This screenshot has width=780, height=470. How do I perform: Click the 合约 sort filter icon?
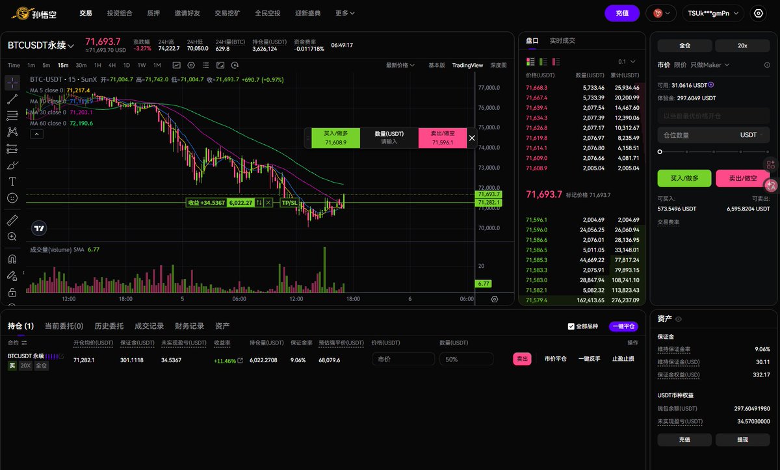(x=24, y=343)
